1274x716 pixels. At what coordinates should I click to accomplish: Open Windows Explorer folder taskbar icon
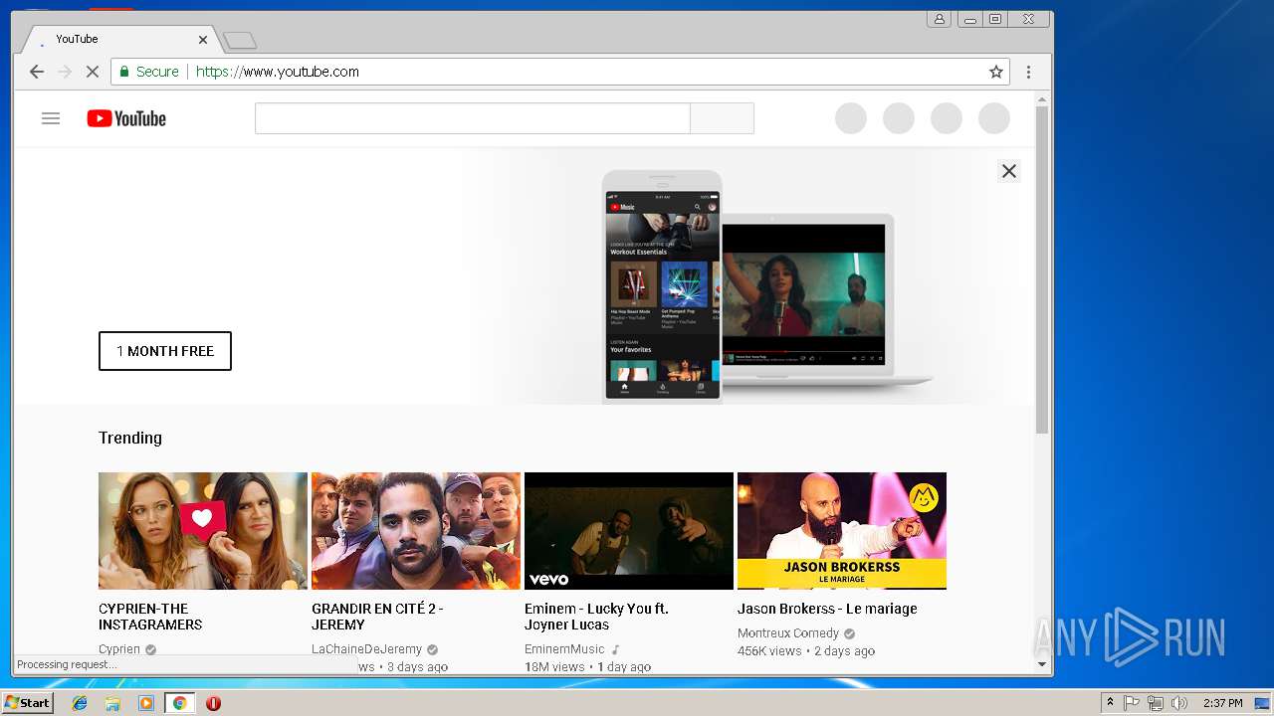(112, 703)
